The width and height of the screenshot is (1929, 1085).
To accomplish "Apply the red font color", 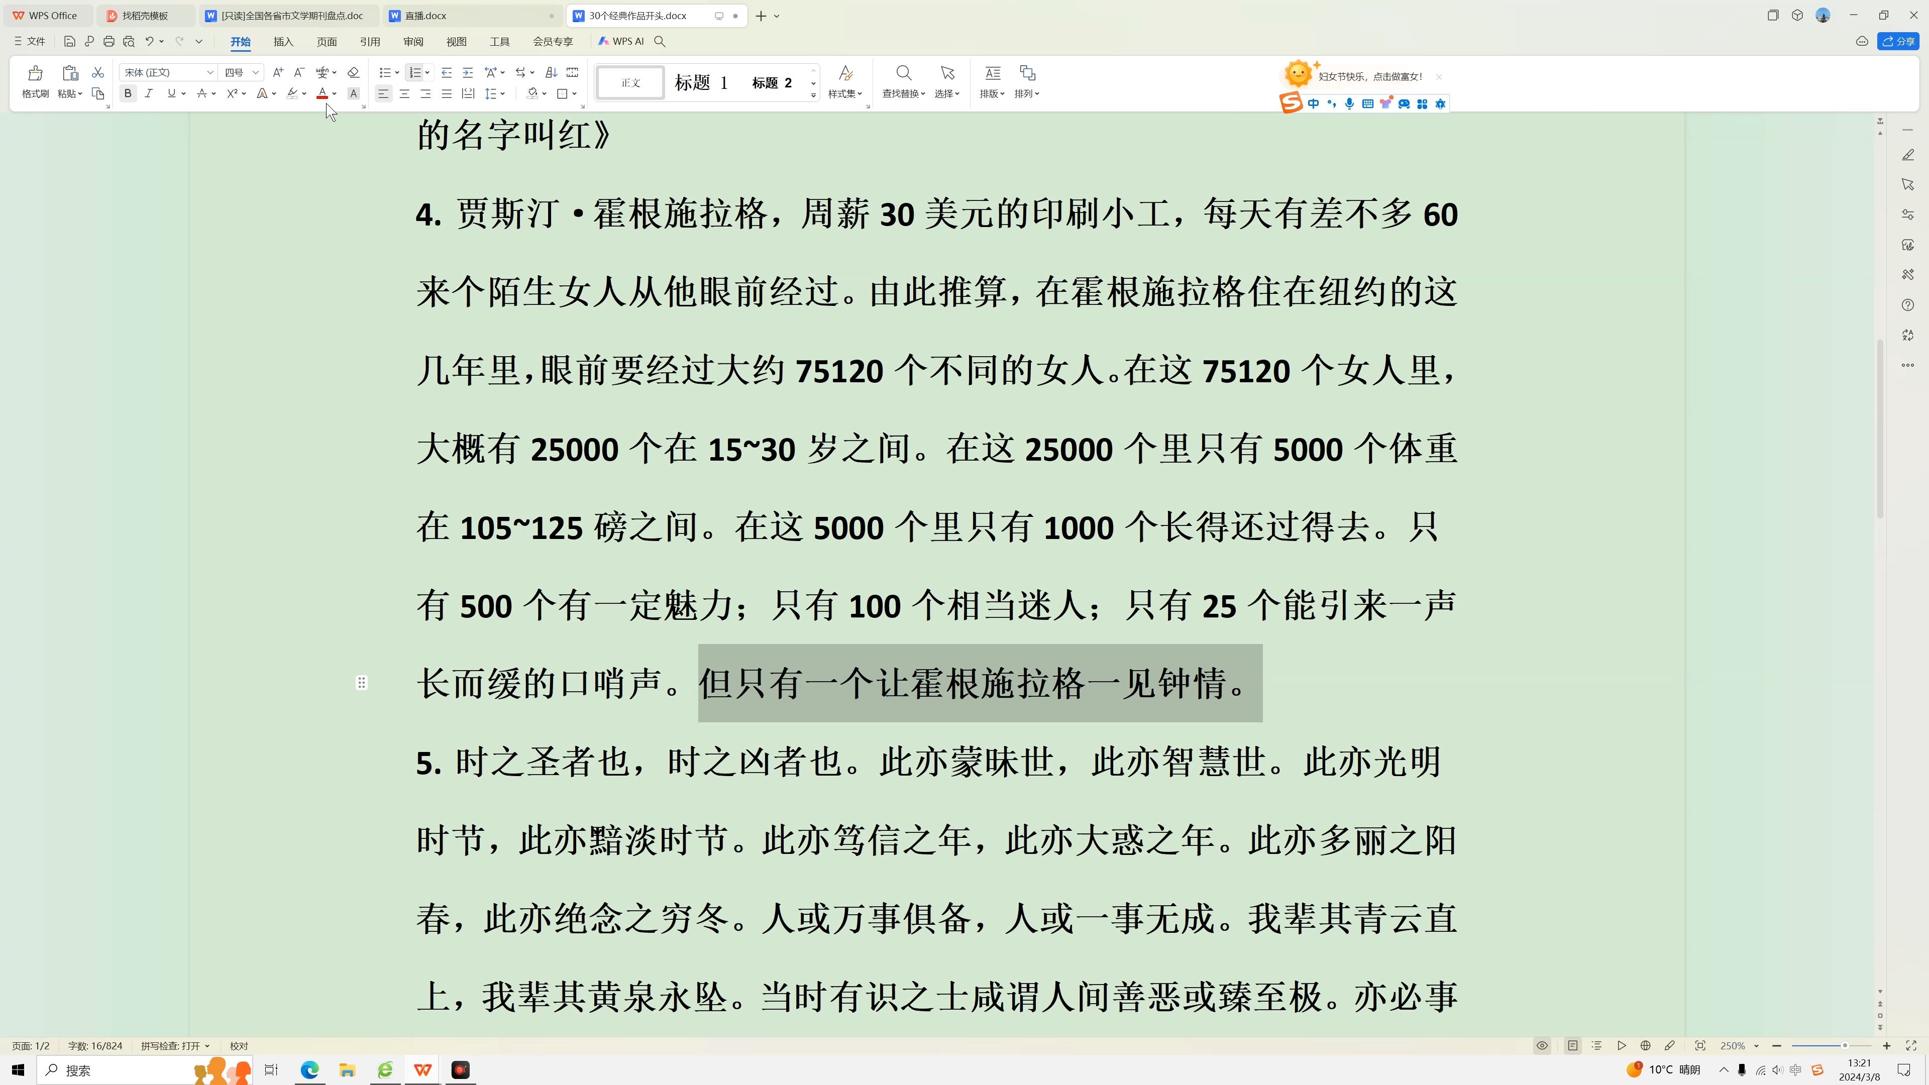I will 322,93.
